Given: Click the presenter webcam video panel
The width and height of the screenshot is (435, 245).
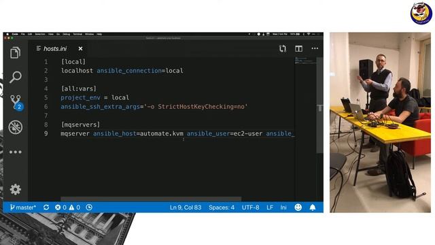Looking at the screenshot, I should tap(380, 122).
